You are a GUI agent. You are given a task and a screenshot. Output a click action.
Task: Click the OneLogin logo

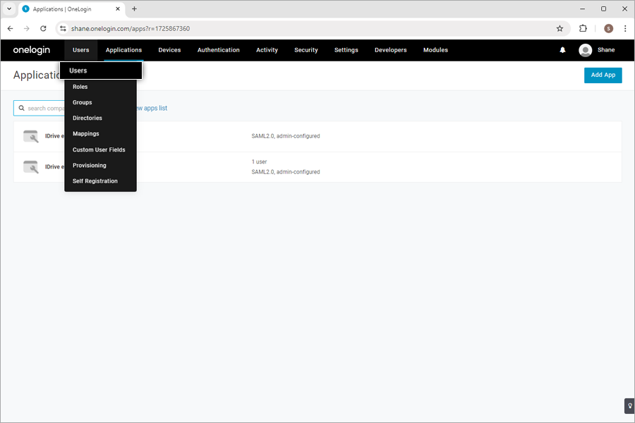pyautogui.click(x=32, y=50)
